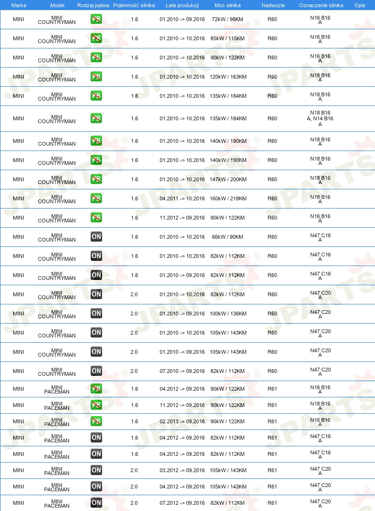
Task: Select the '147kW / 200KM' power cell
Action: pos(228,179)
